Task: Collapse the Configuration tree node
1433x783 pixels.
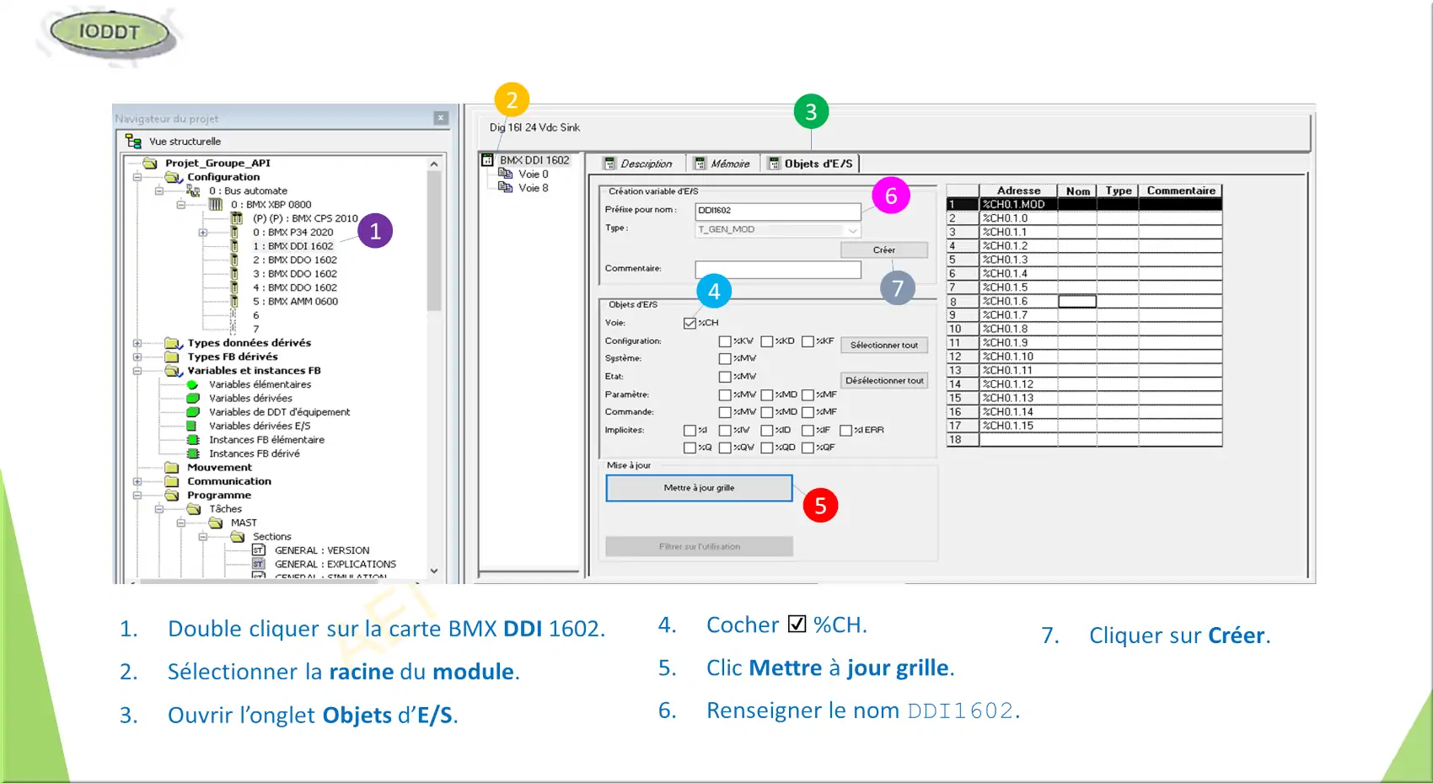Action: (137, 177)
